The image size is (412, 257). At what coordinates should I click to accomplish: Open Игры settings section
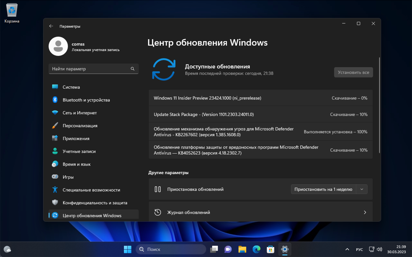(68, 177)
